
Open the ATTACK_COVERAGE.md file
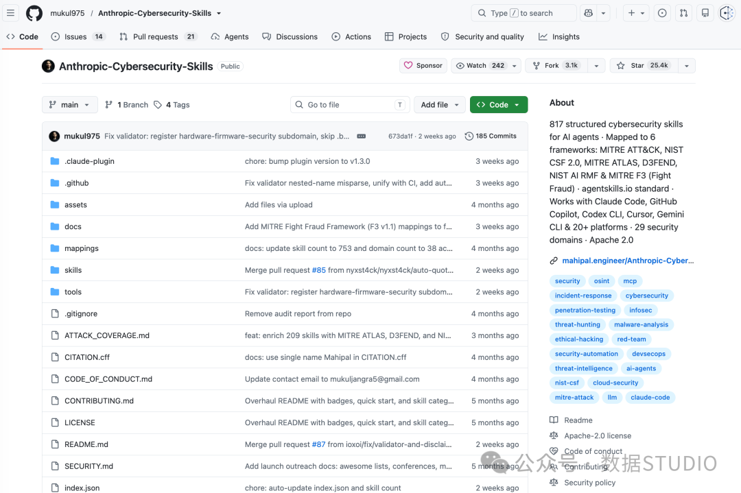[107, 335]
